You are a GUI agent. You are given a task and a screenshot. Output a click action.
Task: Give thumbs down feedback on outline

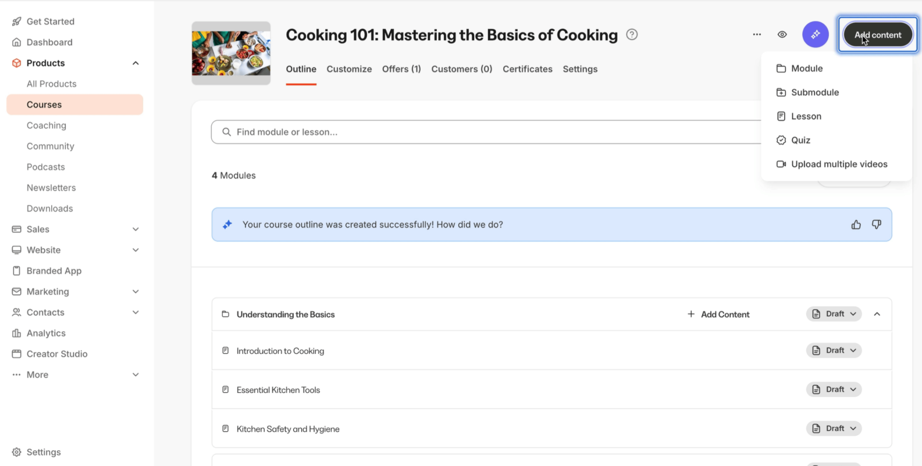pos(877,224)
